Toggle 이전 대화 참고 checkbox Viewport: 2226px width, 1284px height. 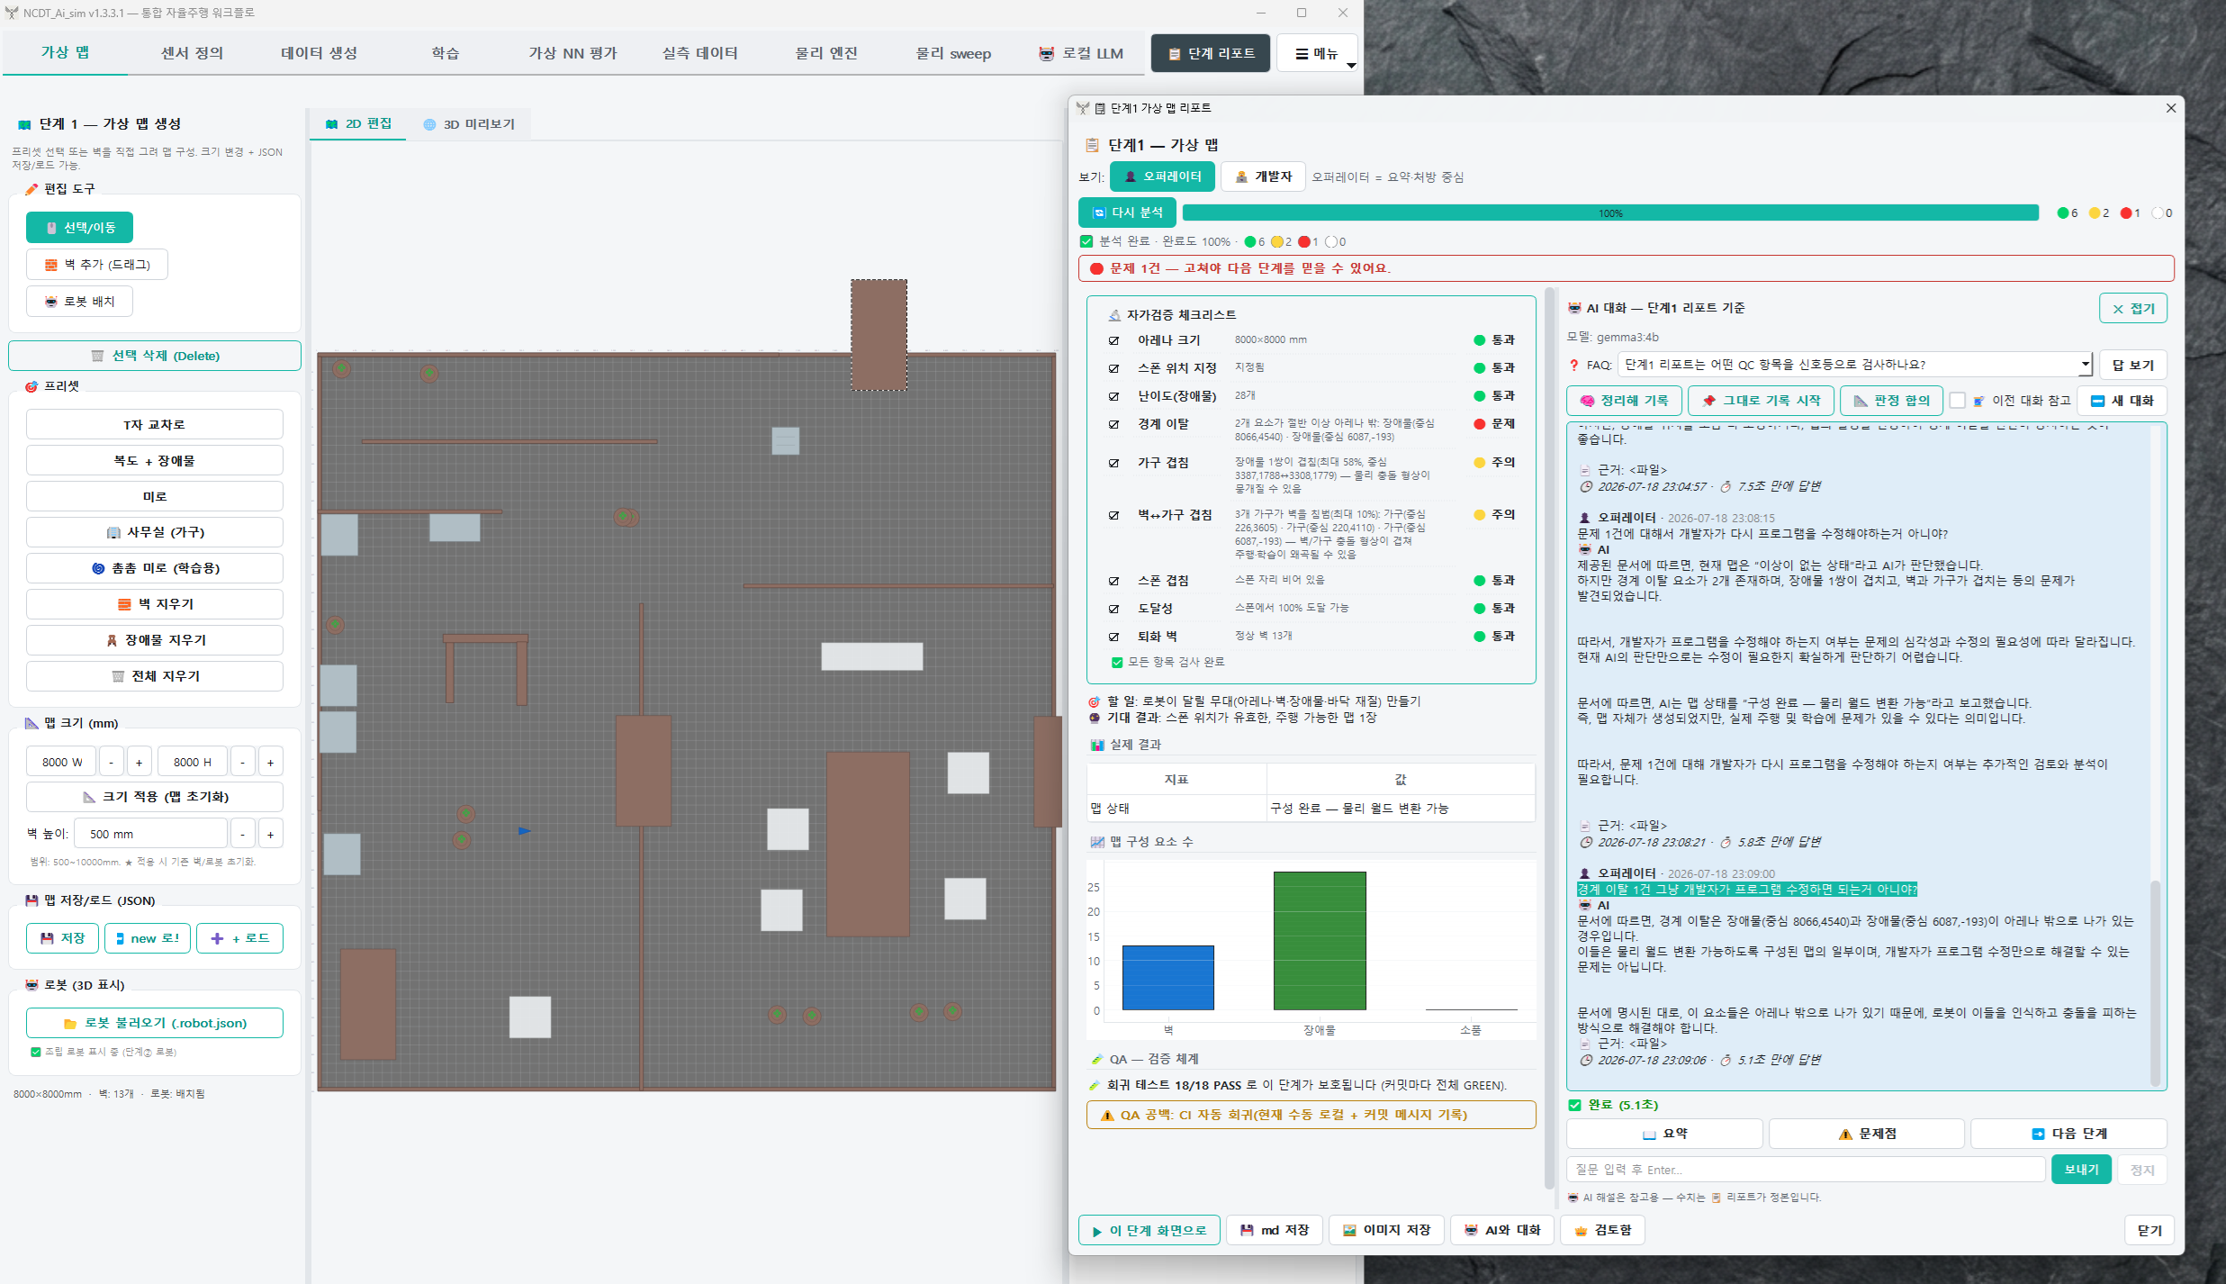coord(1958,401)
